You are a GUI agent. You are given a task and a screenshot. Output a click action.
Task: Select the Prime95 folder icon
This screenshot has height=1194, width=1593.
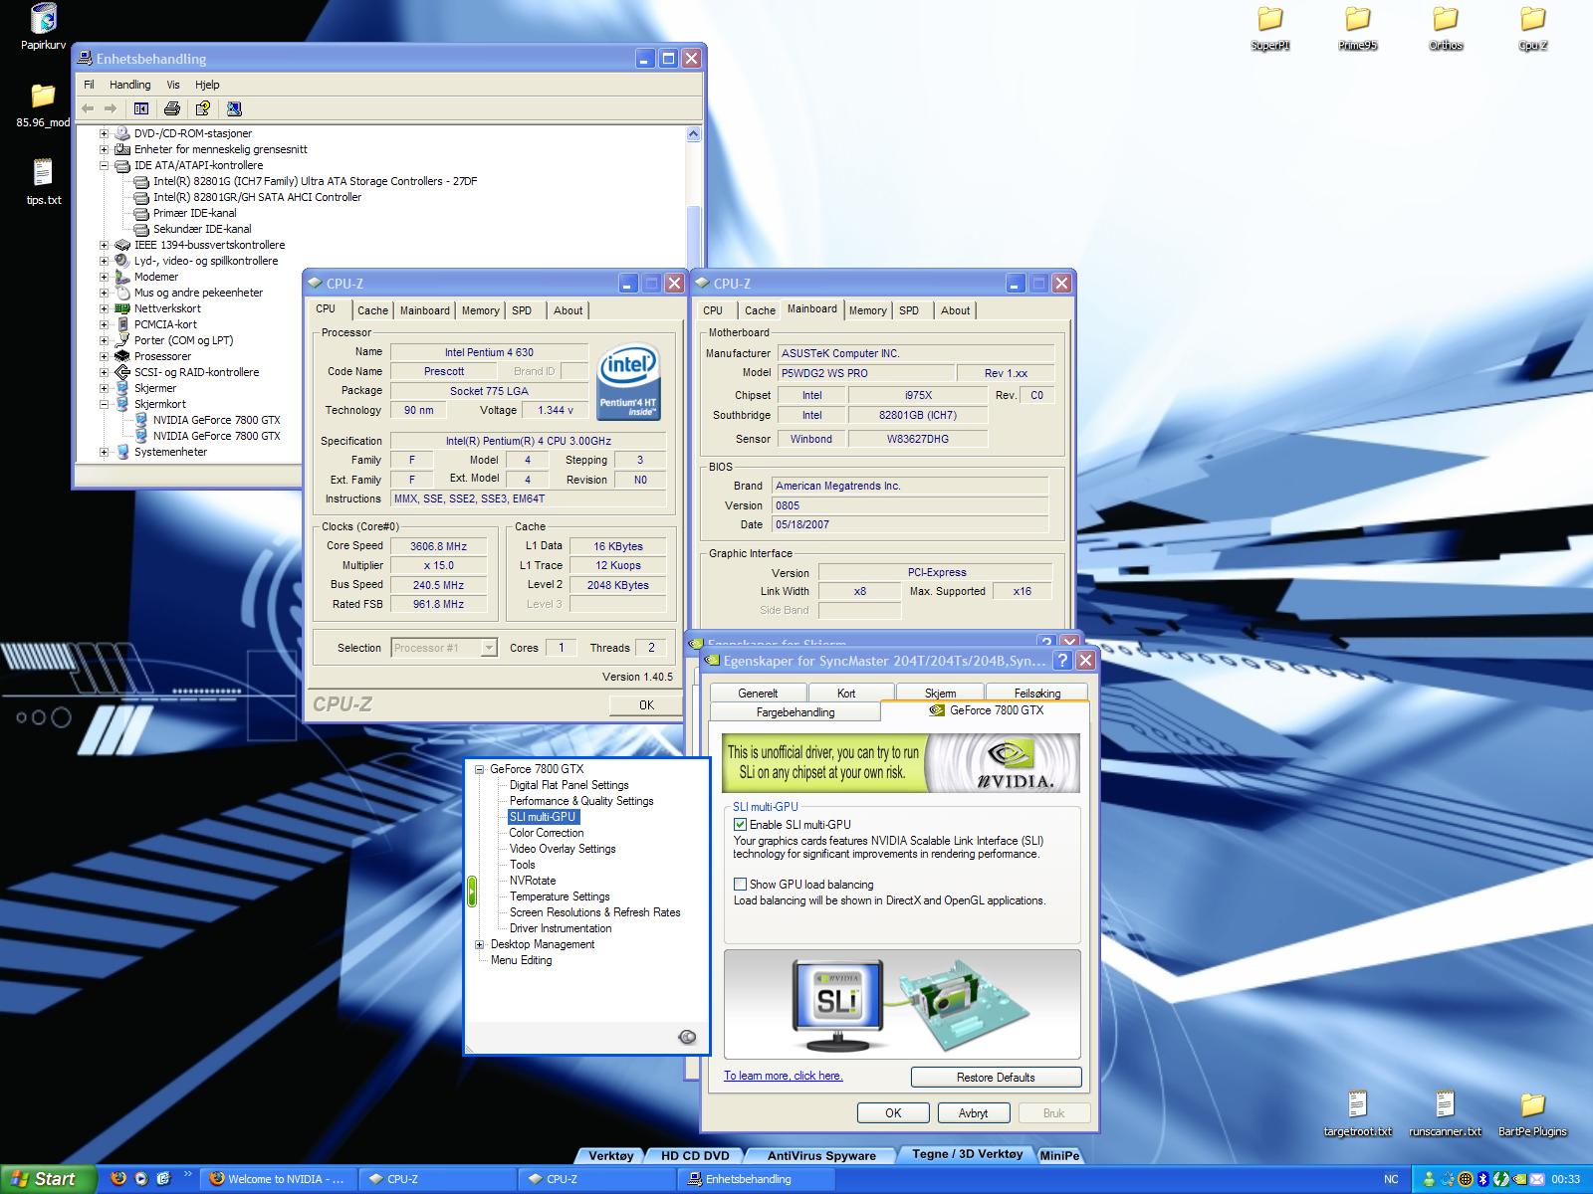(1357, 28)
